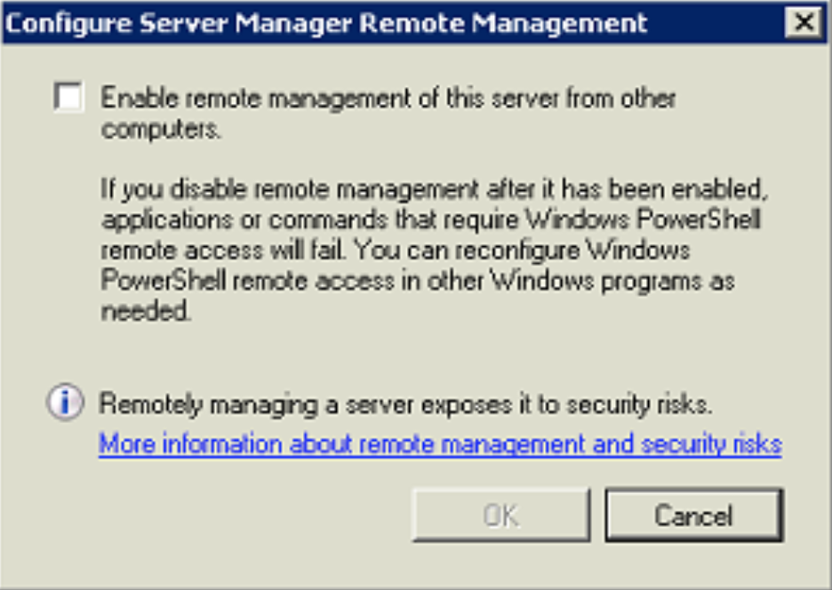This screenshot has height=590, width=832.
Task: Click the line "PowerShell remote access in other"
Action: click(418, 280)
